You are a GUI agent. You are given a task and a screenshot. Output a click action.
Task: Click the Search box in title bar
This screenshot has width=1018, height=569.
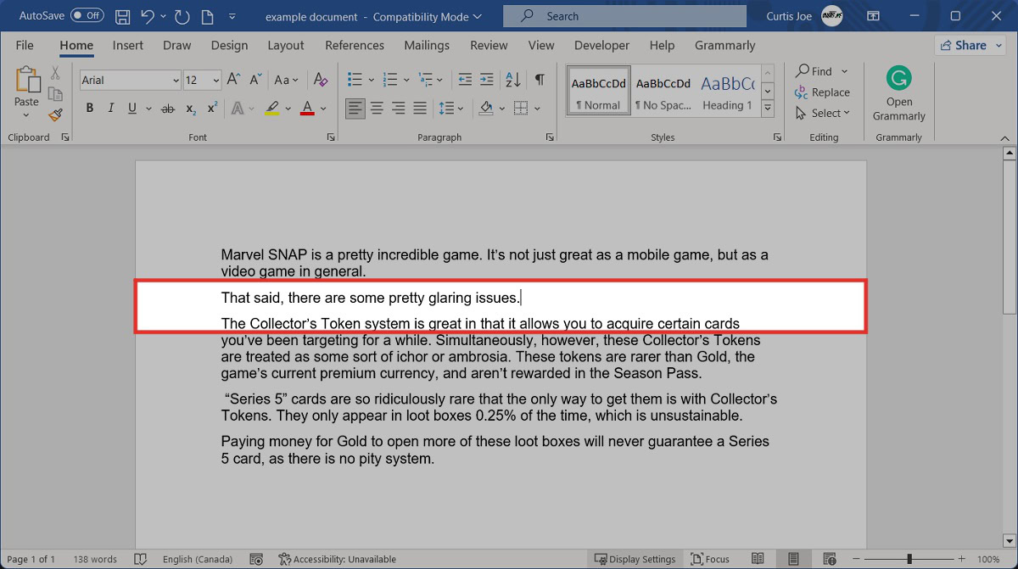[x=624, y=16]
